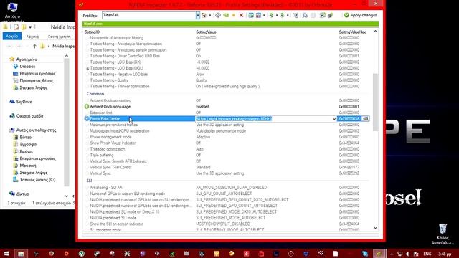Click the Apply changes button
Screen dimensions: 459x258
[360, 15]
